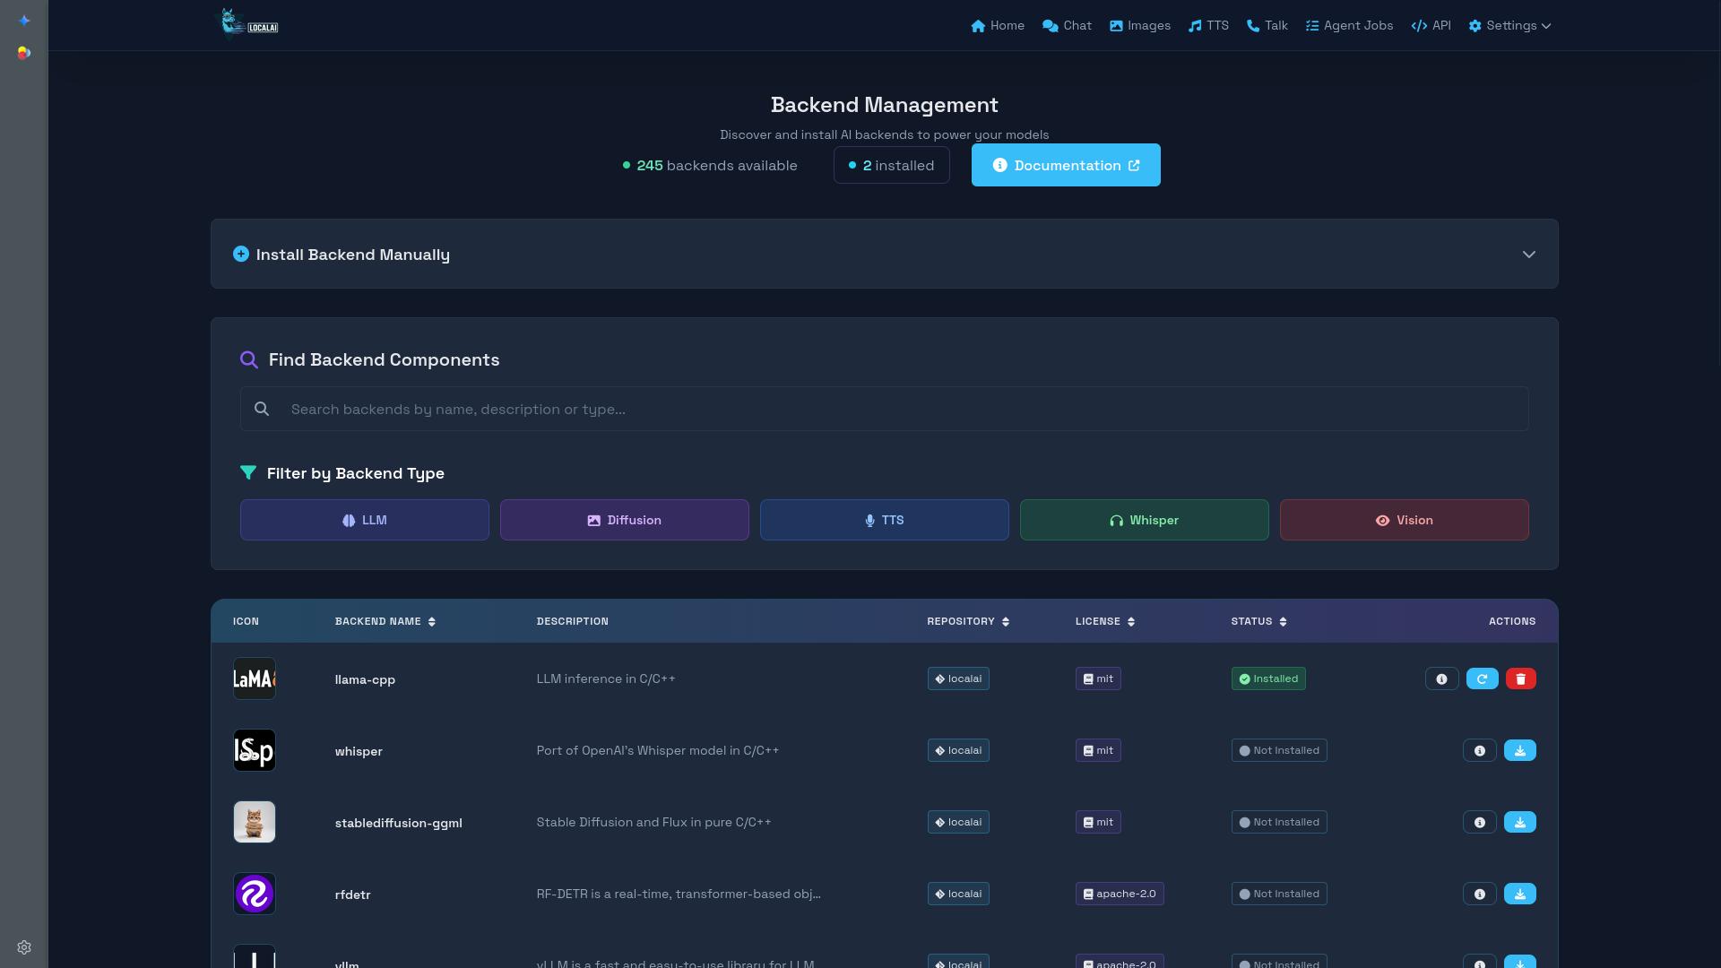The width and height of the screenshot is (1721, 968).
Task: Sort table by Repository
Action: [x=968, y=621]
